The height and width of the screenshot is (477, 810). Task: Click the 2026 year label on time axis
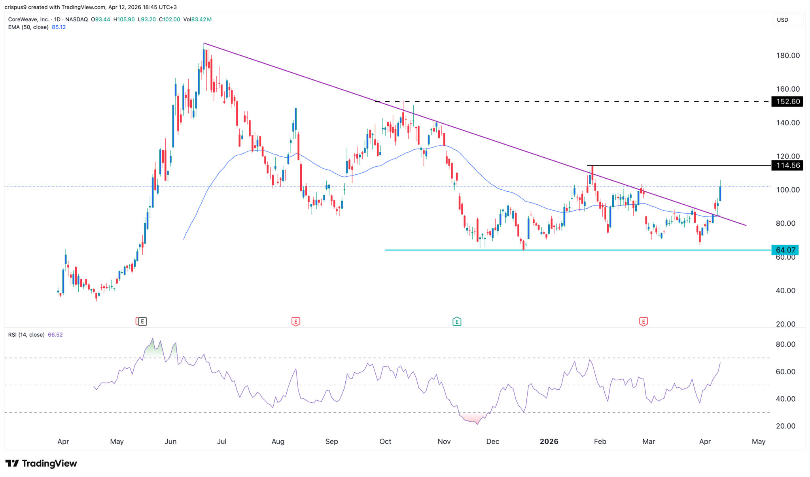(549, 441)
